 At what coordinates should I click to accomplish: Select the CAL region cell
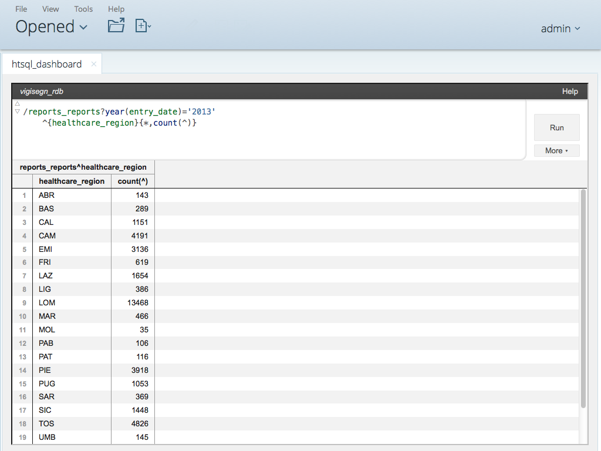tap(72, 222)
